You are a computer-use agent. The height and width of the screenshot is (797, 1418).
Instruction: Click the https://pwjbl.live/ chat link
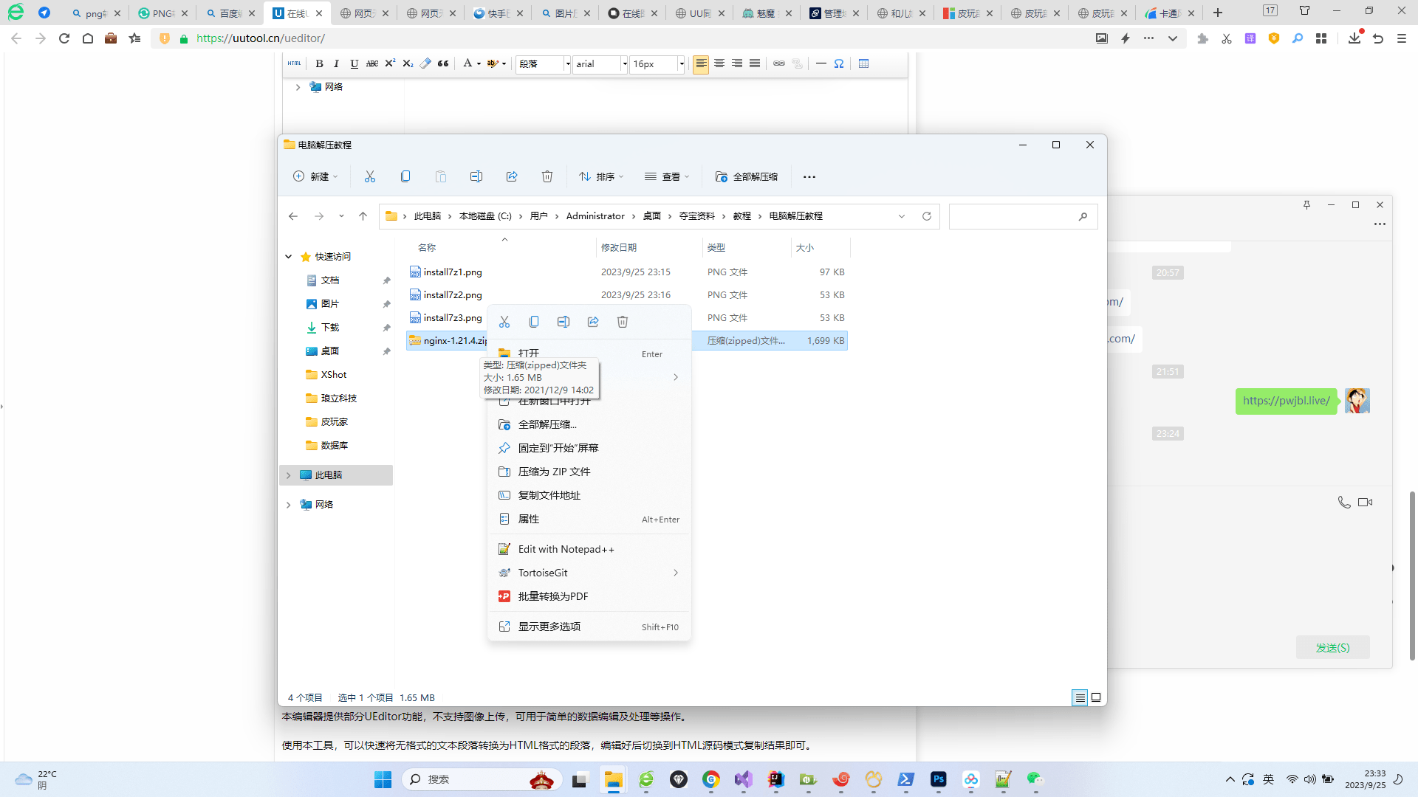1286,401
